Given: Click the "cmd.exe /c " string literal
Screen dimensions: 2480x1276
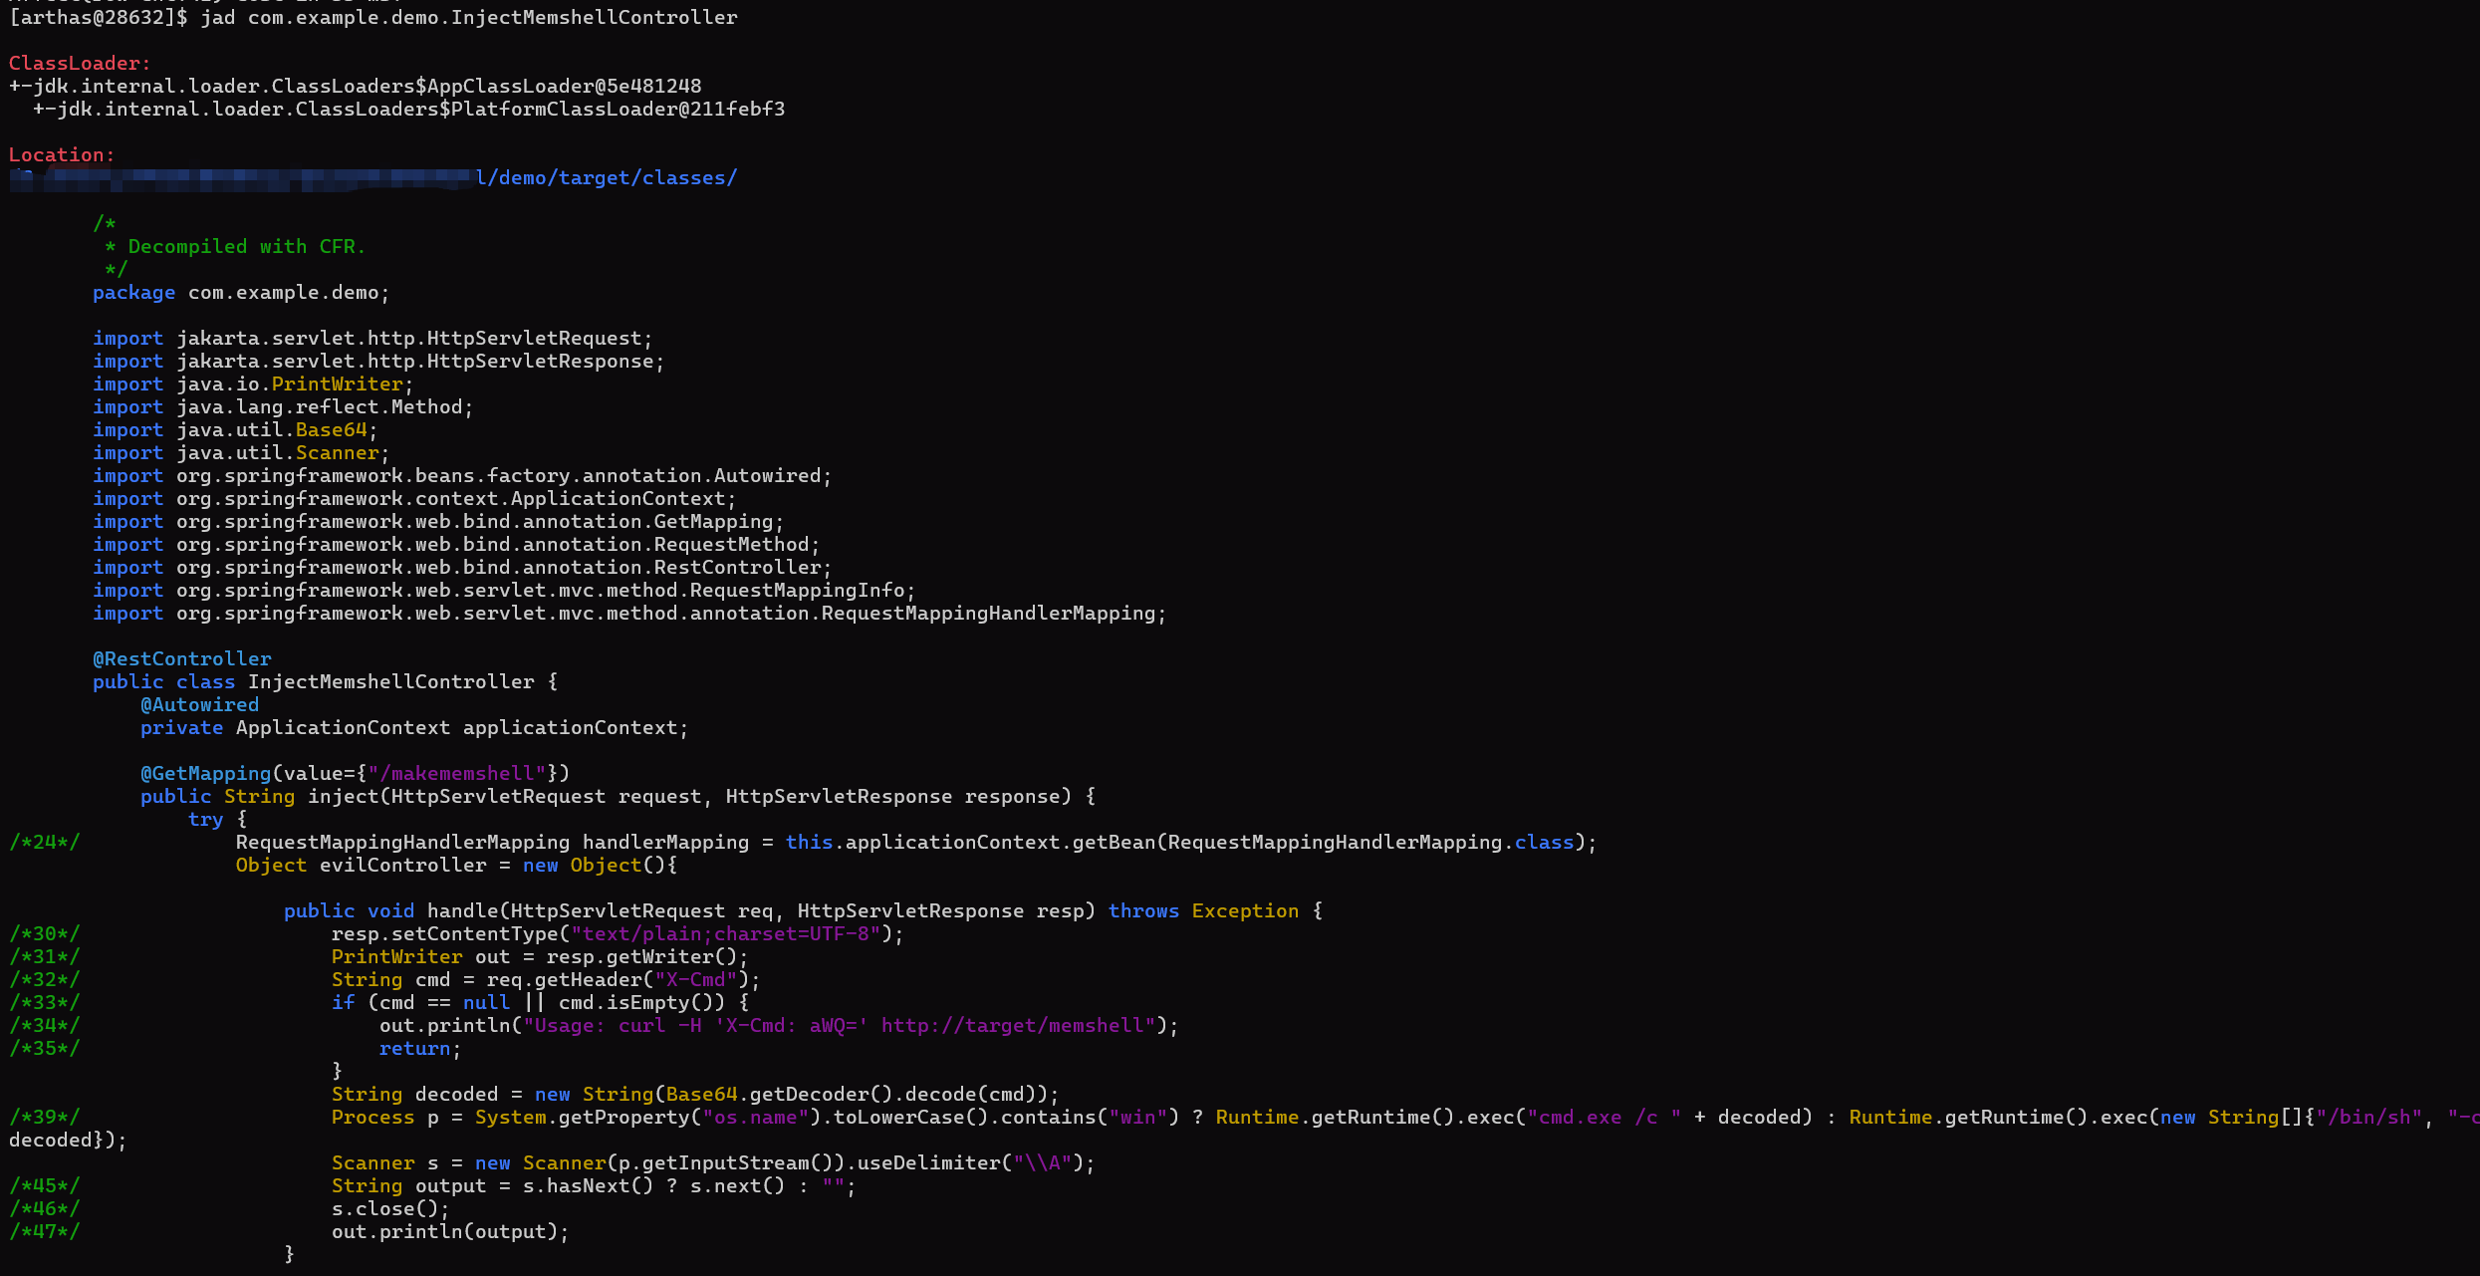Looking at the screenshot, I should (1604, 1117).
